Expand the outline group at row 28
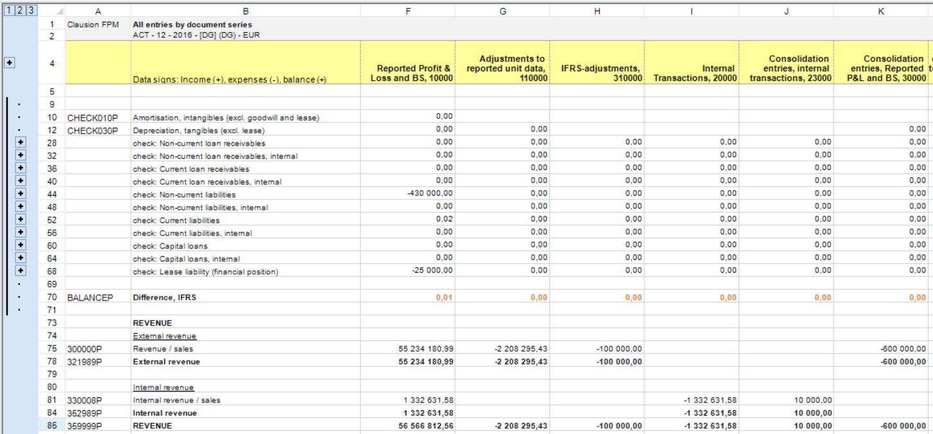The width and height of the screenshot is (933, 434). 20,143
